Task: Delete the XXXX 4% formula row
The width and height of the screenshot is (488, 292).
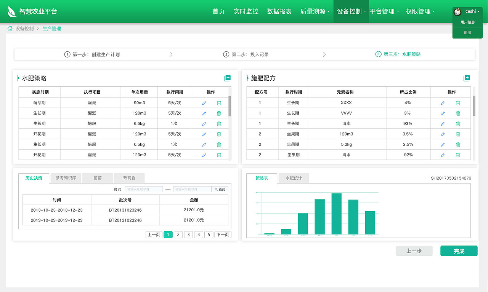Action: pyautogui.click(x=458, y=103)
